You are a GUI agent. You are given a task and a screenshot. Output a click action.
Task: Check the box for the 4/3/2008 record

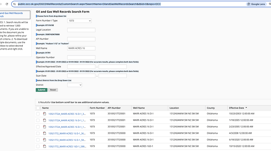click(38, 133)
